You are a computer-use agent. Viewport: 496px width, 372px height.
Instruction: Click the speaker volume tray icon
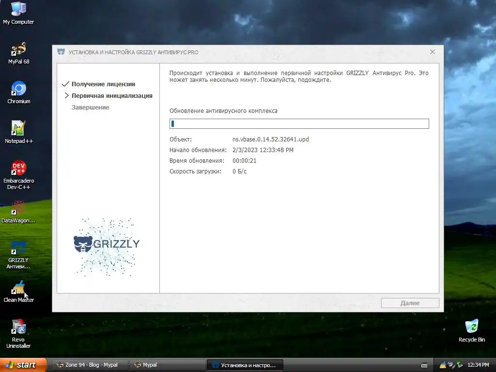[x=451, y=365]
